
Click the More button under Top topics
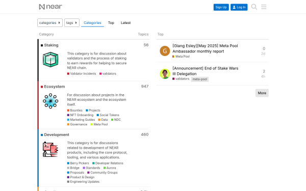click(x=262, y=93)
